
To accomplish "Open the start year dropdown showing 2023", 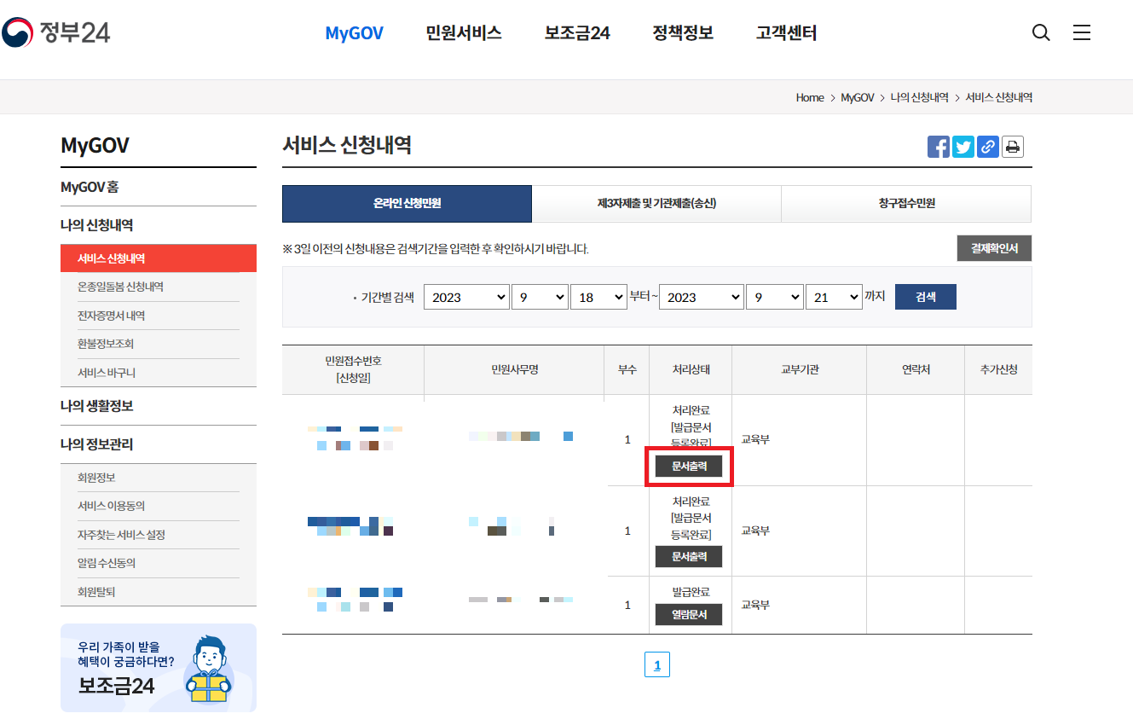I will tap(466, 297).
